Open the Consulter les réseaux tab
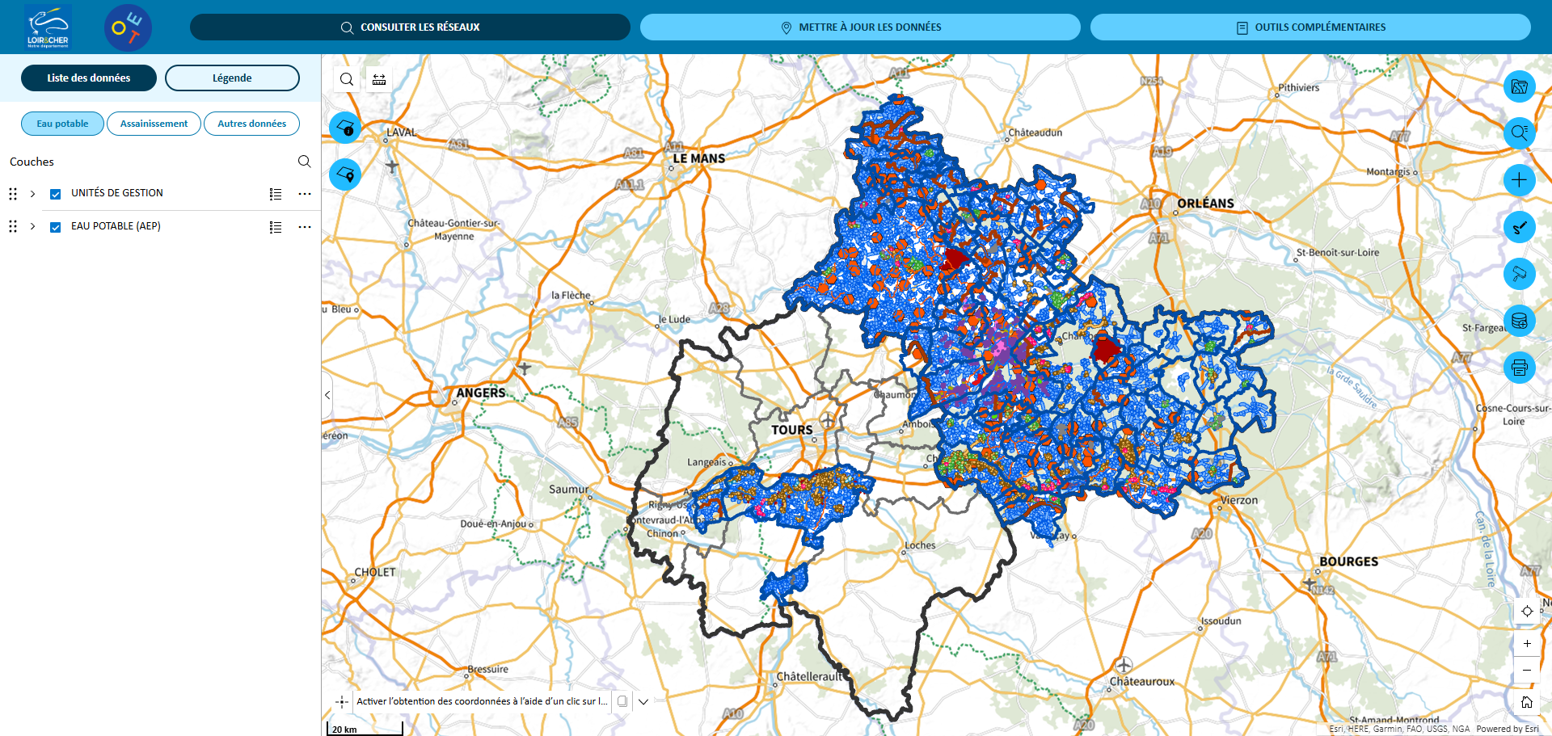 (x=410, y=27)
